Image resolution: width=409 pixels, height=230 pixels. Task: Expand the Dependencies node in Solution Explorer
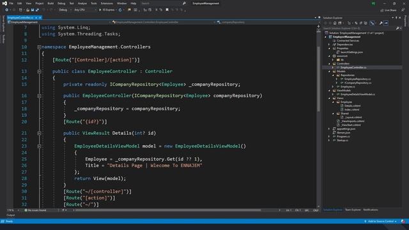pos(329,45)
